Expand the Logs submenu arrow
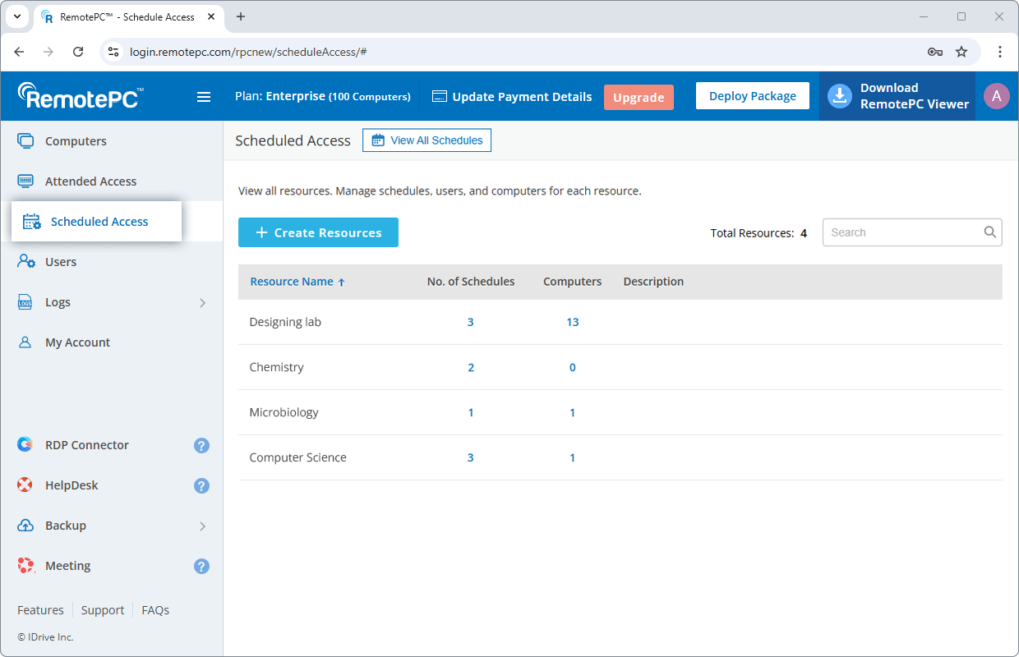The height and width of the screenshot is (657, 1019). (x=202, y=303)
